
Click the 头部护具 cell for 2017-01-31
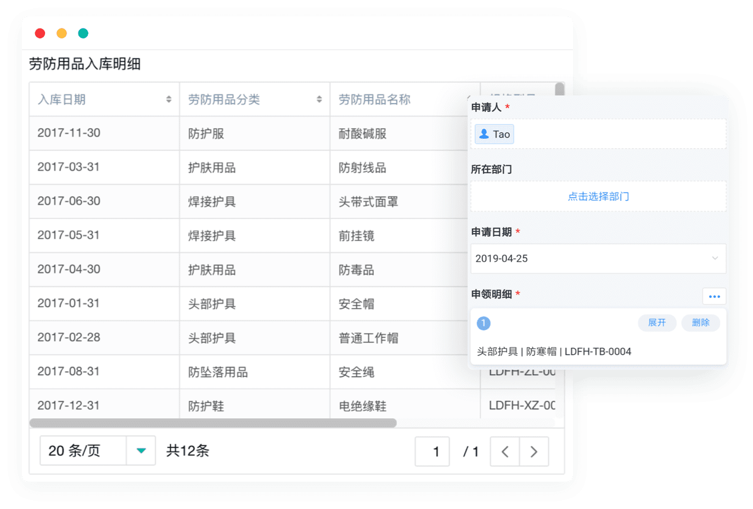coord(212,304)
